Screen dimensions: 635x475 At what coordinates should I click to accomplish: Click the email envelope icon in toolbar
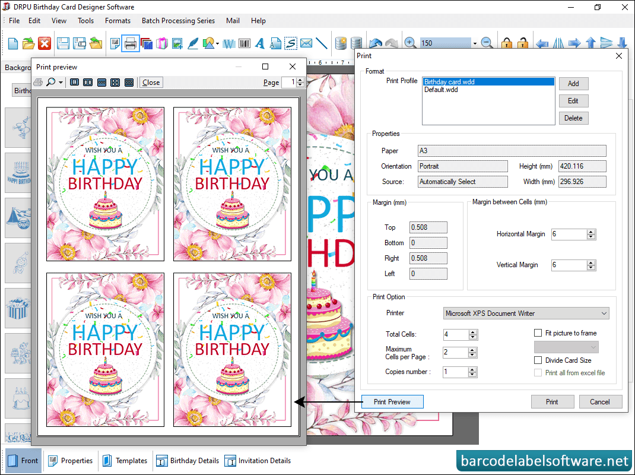click(x=307, y=43)
